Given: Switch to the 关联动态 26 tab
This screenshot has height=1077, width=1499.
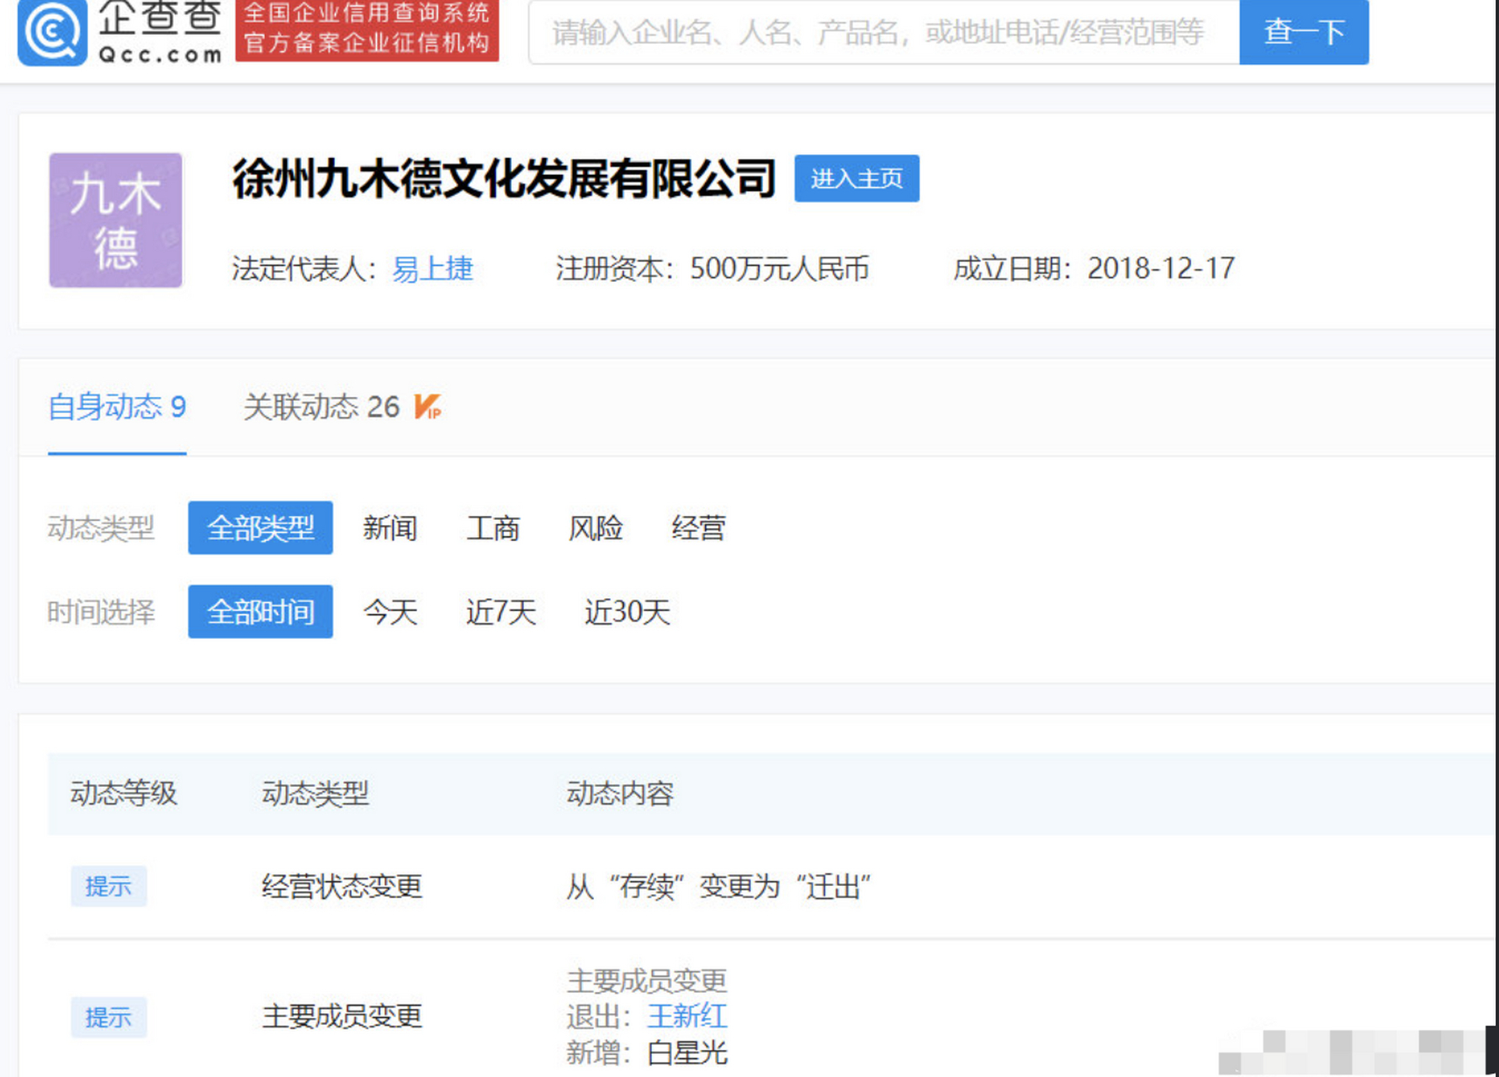Looking at the screenshot, I should click(321, 407).
